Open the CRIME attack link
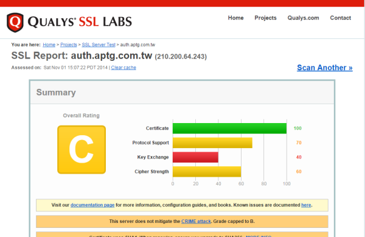 pyautogui.click(x=196, y=221)
